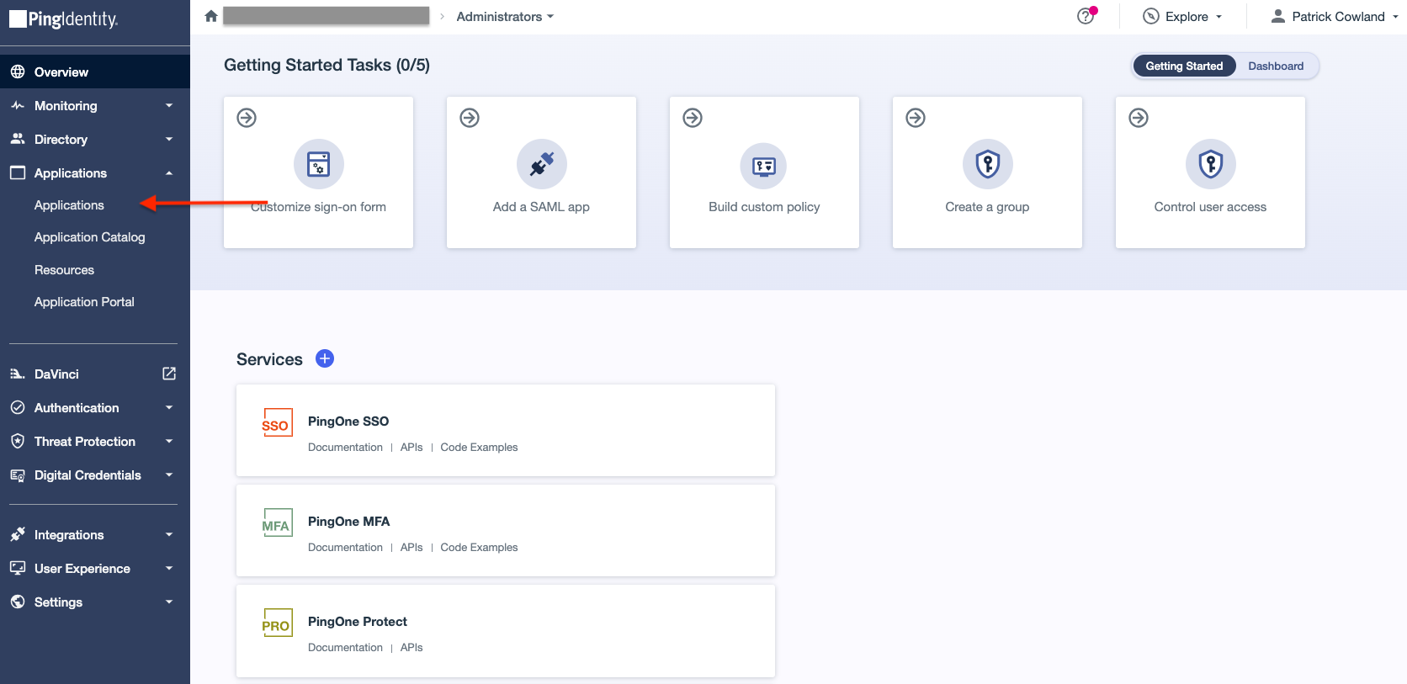This screenshot has width=1407, height=684.
Task: Select the Getting Started toggle option
Action: tap(1183, 66)
